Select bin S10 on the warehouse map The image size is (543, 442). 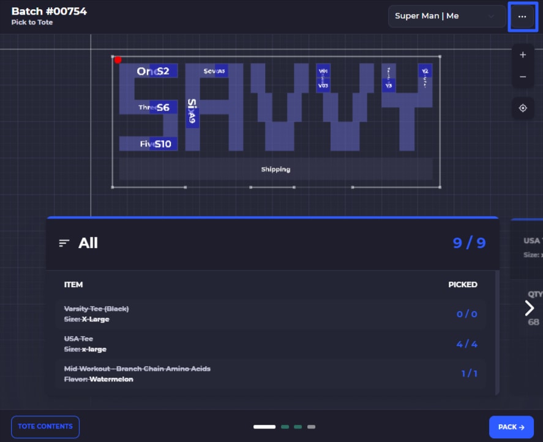point(163,144)
